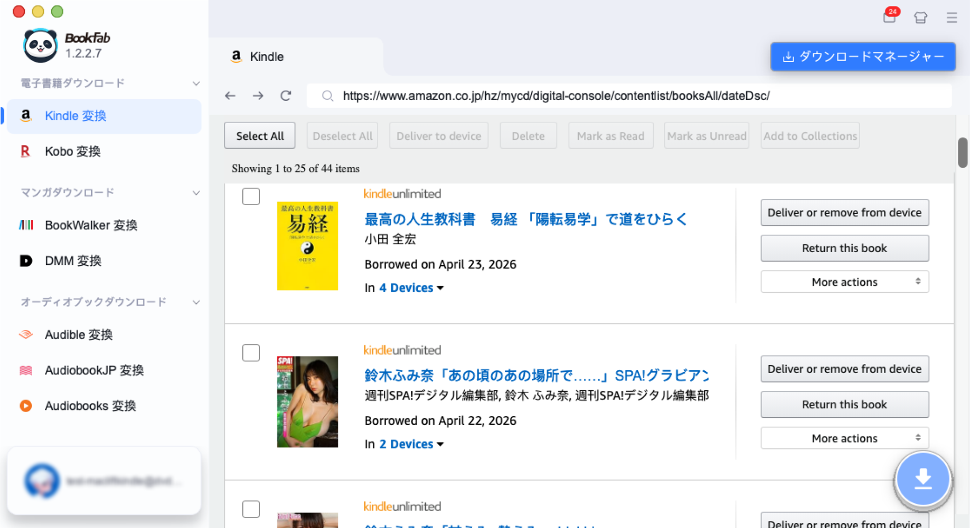Screen dimensions: 970x528
Task: Collapse the 電子書籍ダウンロード section
Action: 196,83
